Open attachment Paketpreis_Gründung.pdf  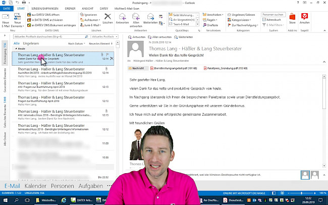point(226,68)
